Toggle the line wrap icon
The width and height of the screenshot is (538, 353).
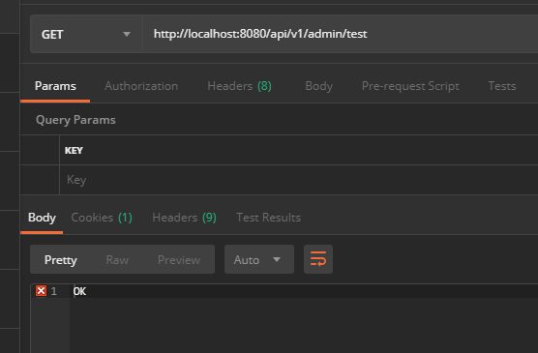point(318,259)
